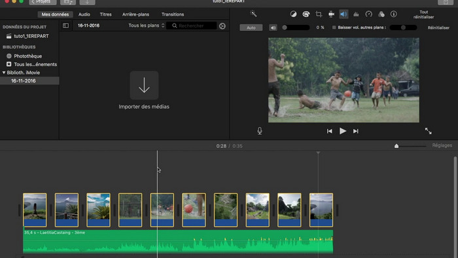
Task: Select the first clip of woman at lake
Action: coord(35,210)
